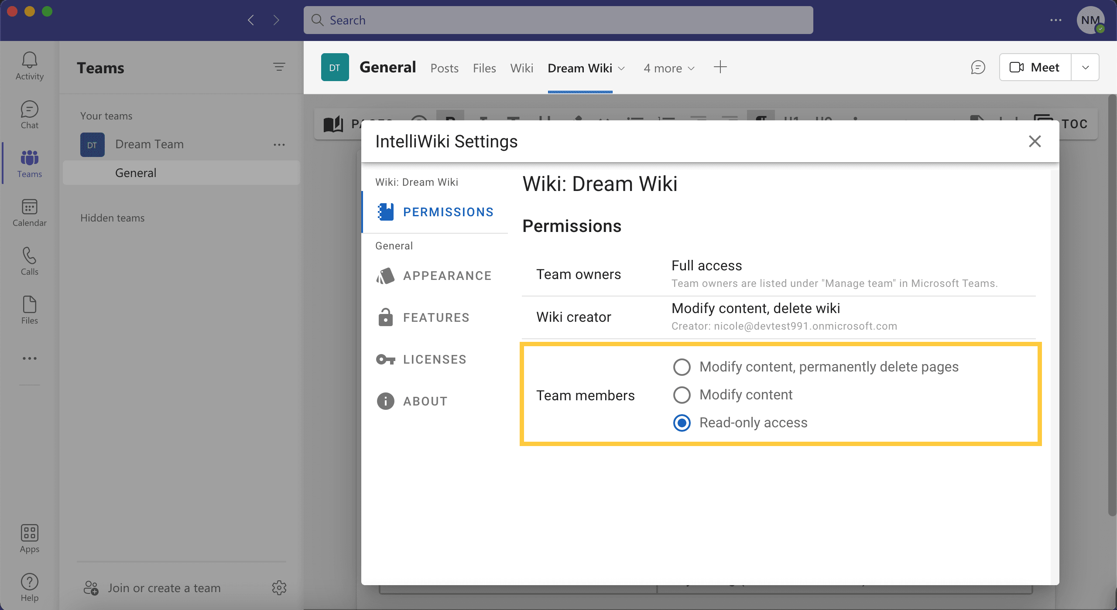Click the Team owners label
1117x610 pixels.
coord(578,274)
